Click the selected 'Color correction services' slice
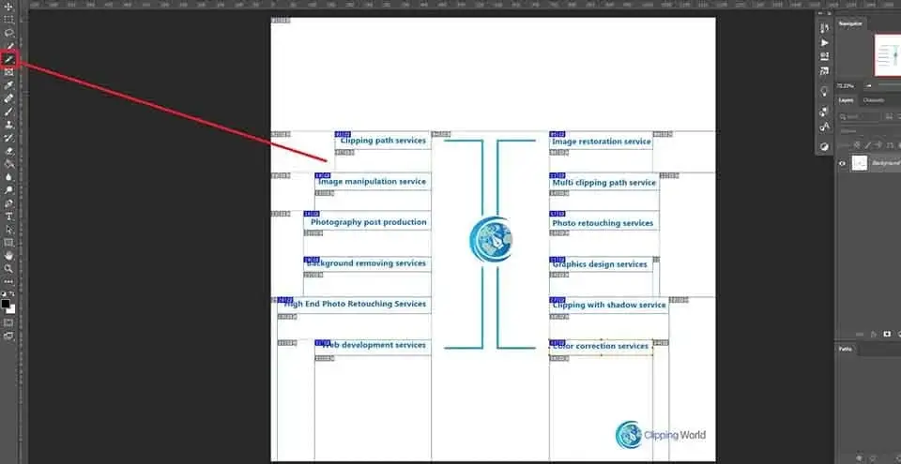This screenshot has height=464, width=901. click(601, 348)
